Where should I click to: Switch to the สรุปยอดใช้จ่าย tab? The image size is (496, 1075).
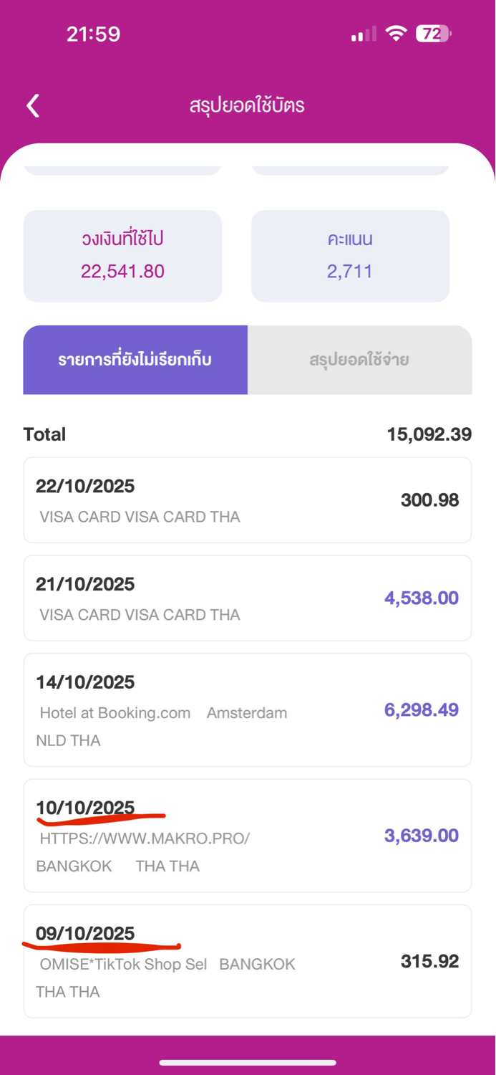[359, 360]
